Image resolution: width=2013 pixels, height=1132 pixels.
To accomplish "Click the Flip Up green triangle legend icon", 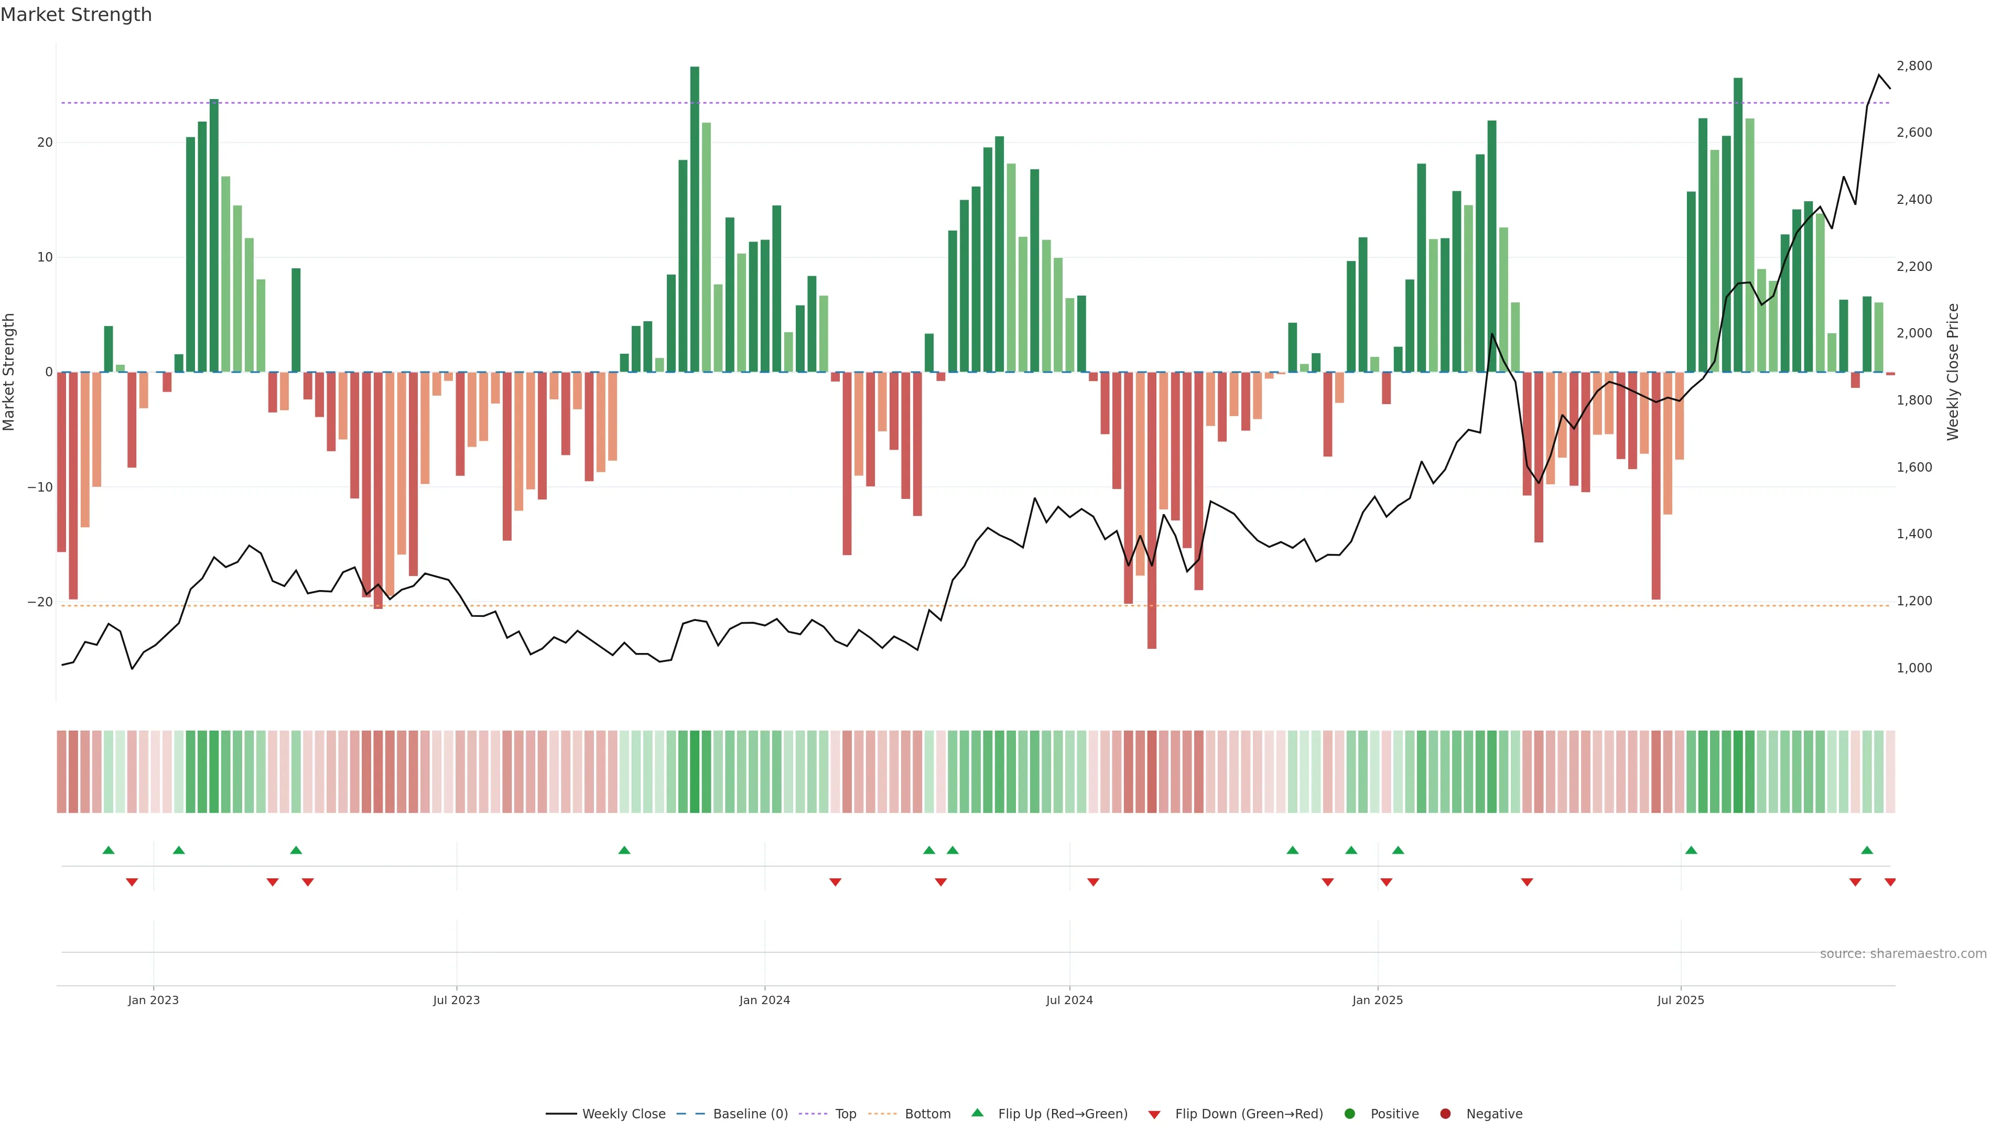I will pyautogui.click(x=977, y=1113).
